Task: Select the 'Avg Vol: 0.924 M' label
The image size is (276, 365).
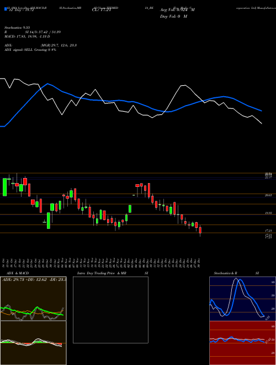Action: coord(177,10)
